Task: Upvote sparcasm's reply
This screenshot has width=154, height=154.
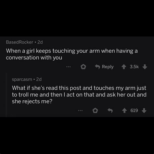Action: click(124, 111)
